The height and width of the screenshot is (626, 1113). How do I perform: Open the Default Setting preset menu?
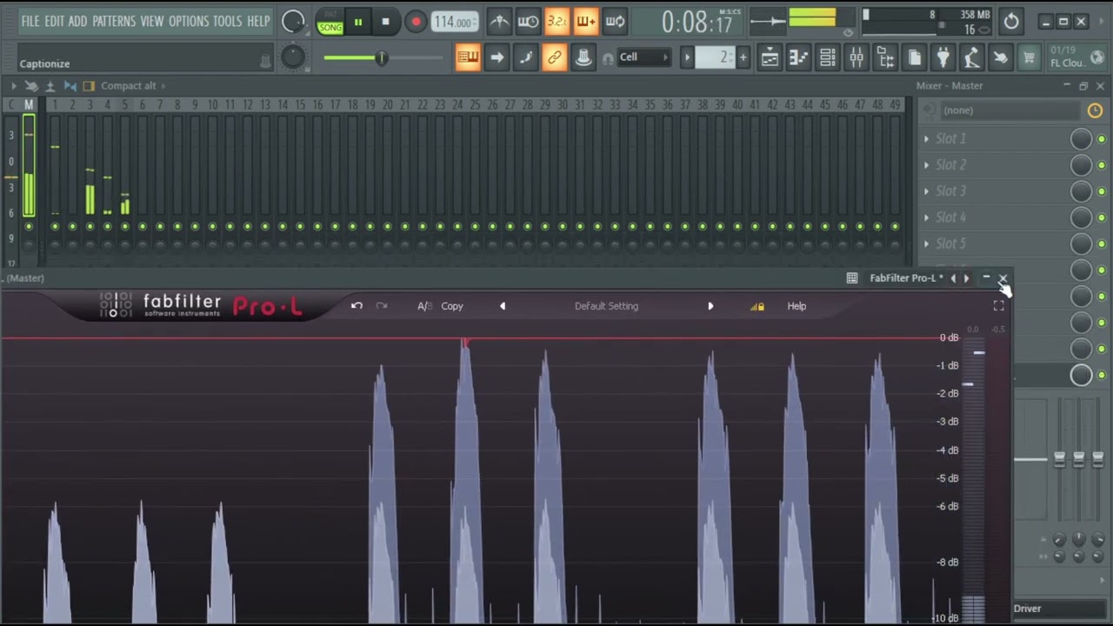click(606, 306)
